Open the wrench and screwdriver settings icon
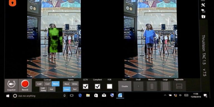214x107 pixels. tap(203, 5)
